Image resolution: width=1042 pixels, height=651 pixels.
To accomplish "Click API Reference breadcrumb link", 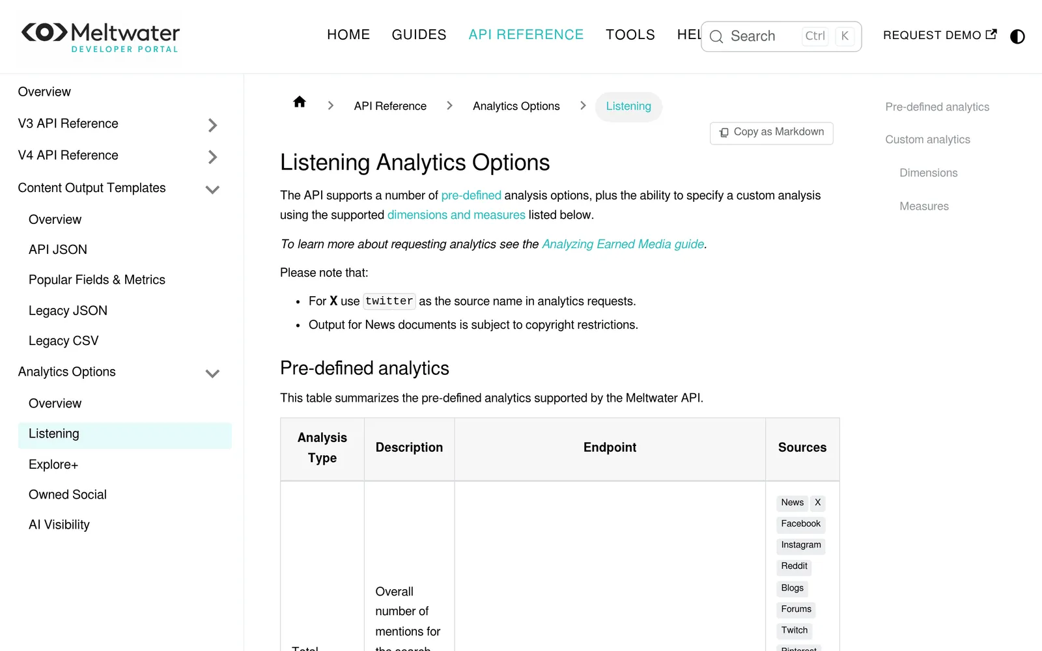I will click(390, 106).
